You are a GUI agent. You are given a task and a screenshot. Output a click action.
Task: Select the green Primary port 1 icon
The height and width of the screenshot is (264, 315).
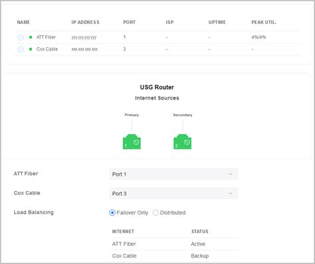click(132, 142)
